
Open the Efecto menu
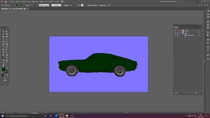pyautogui.click(x=42, y=2)
